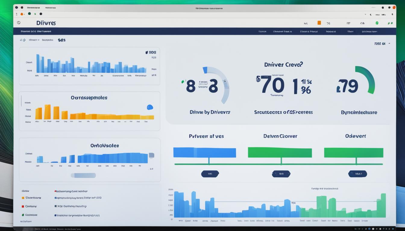Select the green legend marker beside Gomecee
Screen dimensions: 405x231
click(23, 215)
